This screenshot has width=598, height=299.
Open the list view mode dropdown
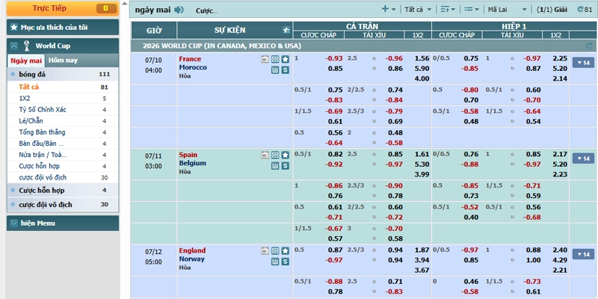[x=472, y=10]
